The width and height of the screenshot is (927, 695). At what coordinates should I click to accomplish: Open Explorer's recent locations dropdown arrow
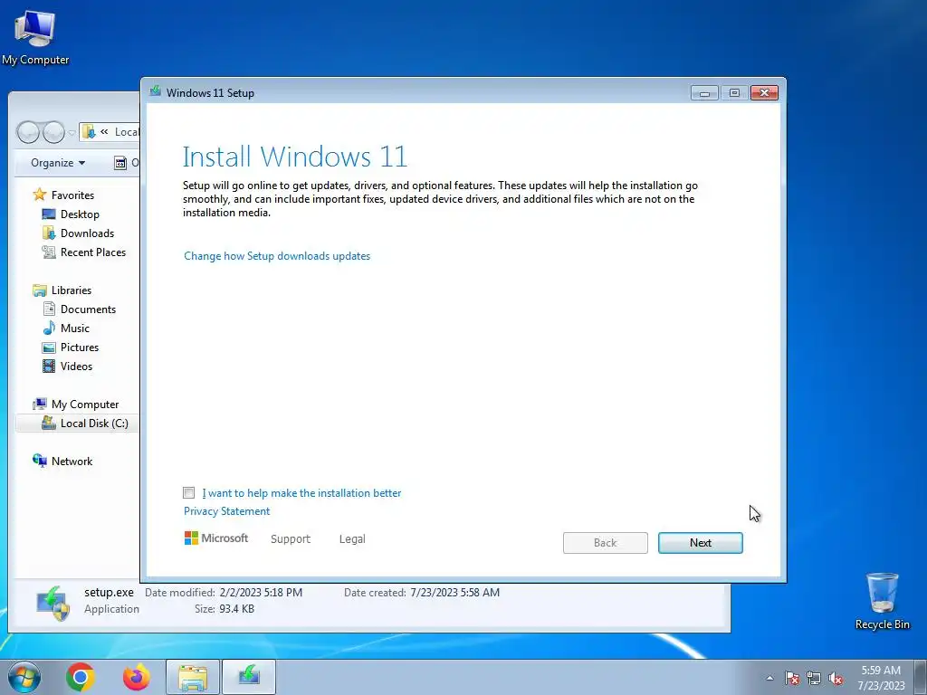[72, 132]
